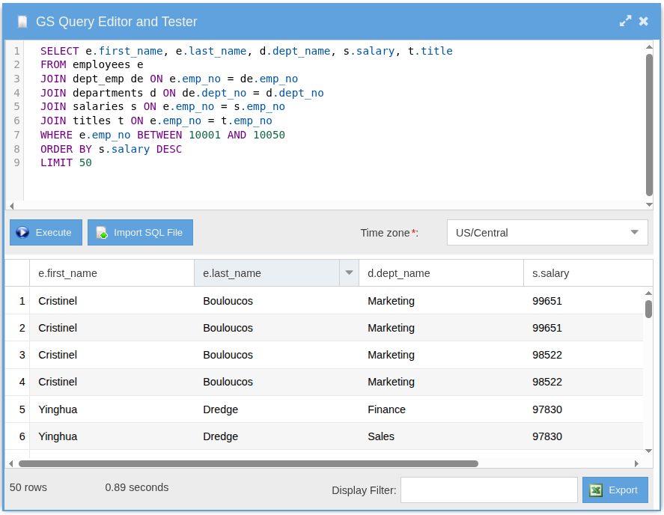
Task: Click the SQL editor scroll left arrow
Action: (x=11, y=206)
